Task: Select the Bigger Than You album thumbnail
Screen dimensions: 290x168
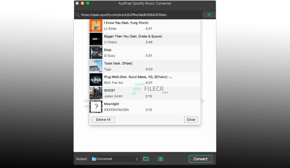Action: 96,39
